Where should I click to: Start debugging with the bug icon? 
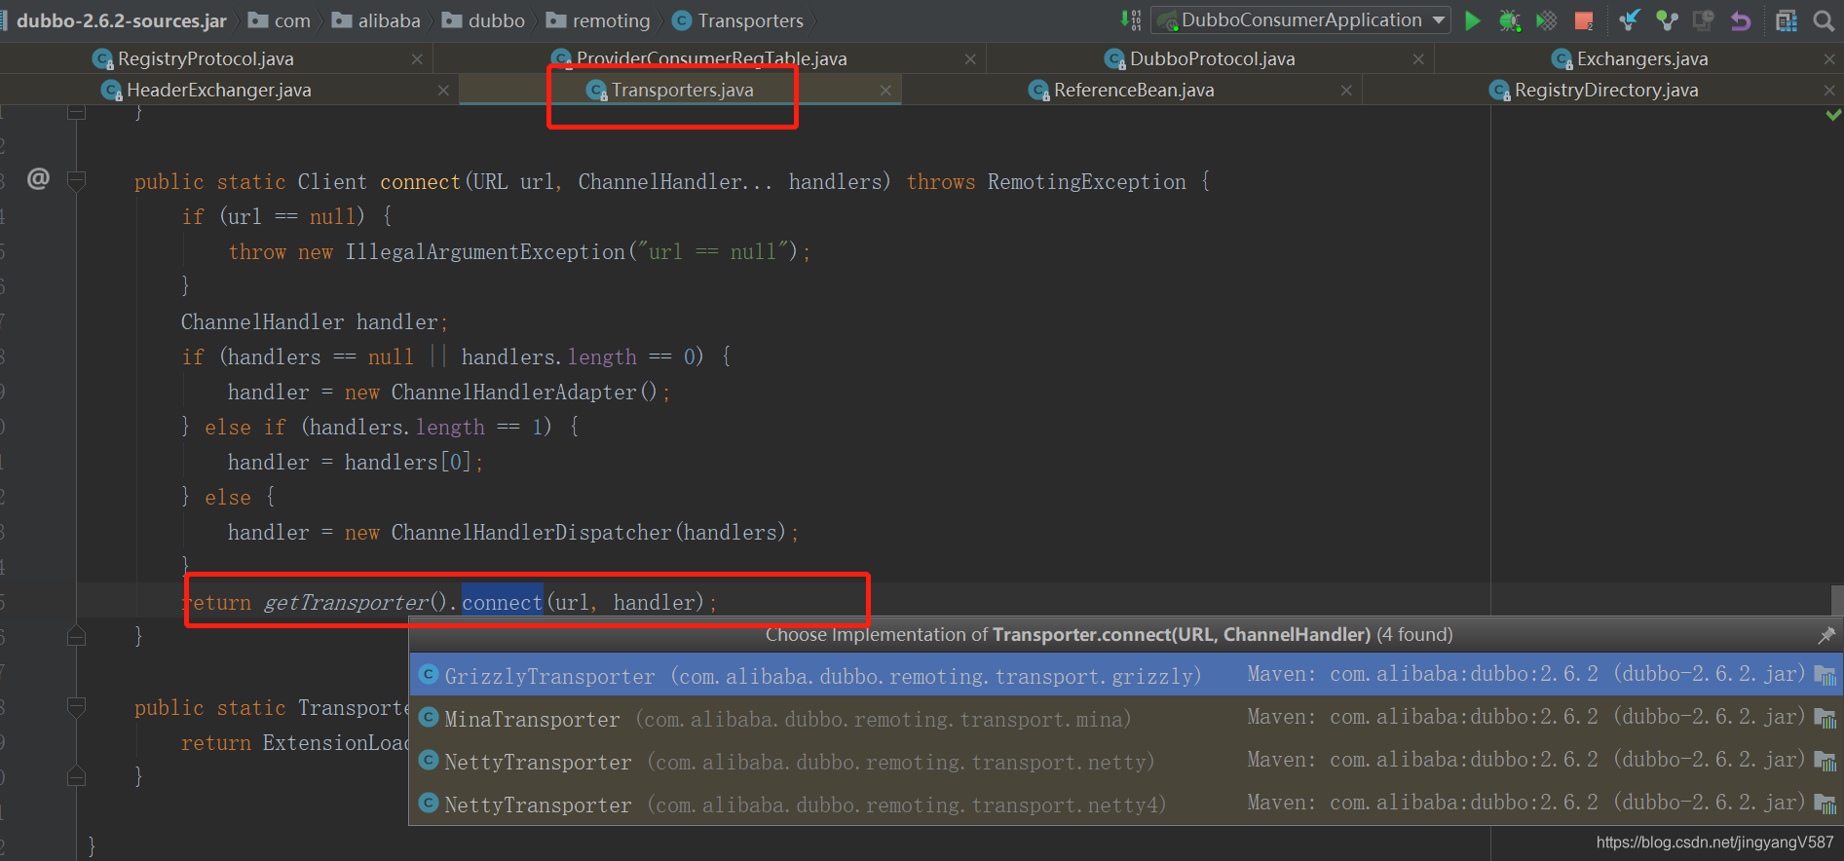(1509, 20)
